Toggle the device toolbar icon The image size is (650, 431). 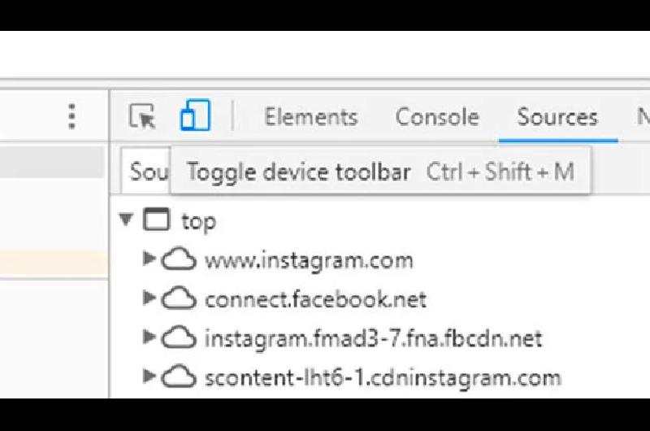coord(195,115)
